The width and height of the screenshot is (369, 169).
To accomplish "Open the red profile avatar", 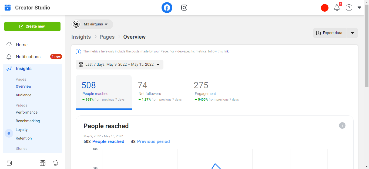I will 325,8.
